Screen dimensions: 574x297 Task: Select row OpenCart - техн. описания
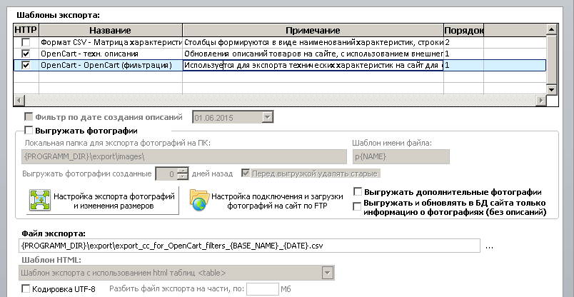(111, 54)
